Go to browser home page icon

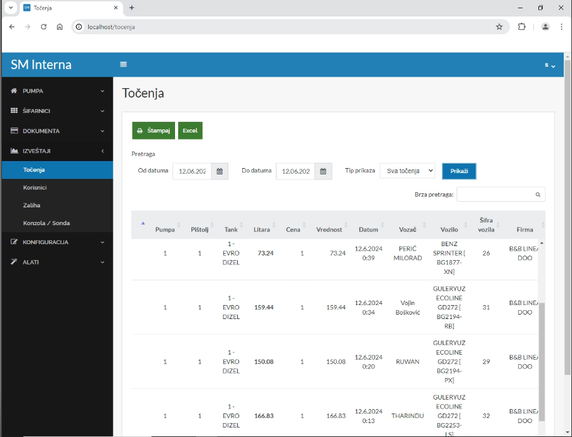pyautogui.click(x=60, y=27)
